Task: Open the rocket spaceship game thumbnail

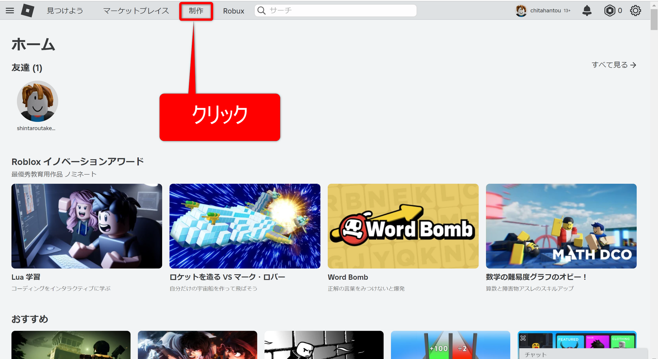Action: coord(245,226)
